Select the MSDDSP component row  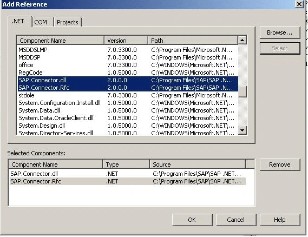click(128, 57)
